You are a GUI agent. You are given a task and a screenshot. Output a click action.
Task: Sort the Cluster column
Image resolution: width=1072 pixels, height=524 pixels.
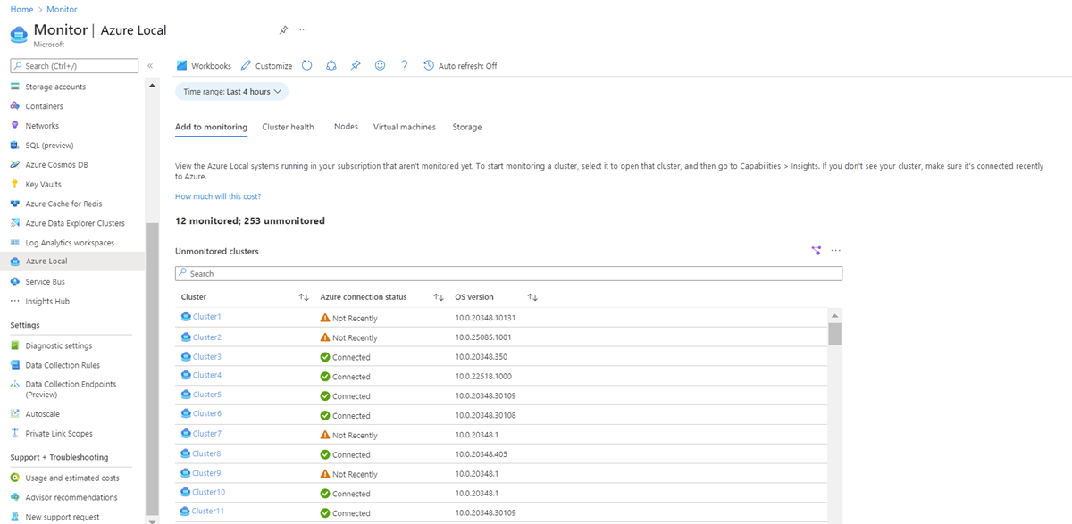pos(303,296)
